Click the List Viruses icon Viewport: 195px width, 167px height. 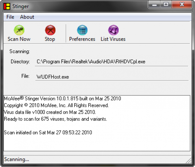tap(113, 30)
